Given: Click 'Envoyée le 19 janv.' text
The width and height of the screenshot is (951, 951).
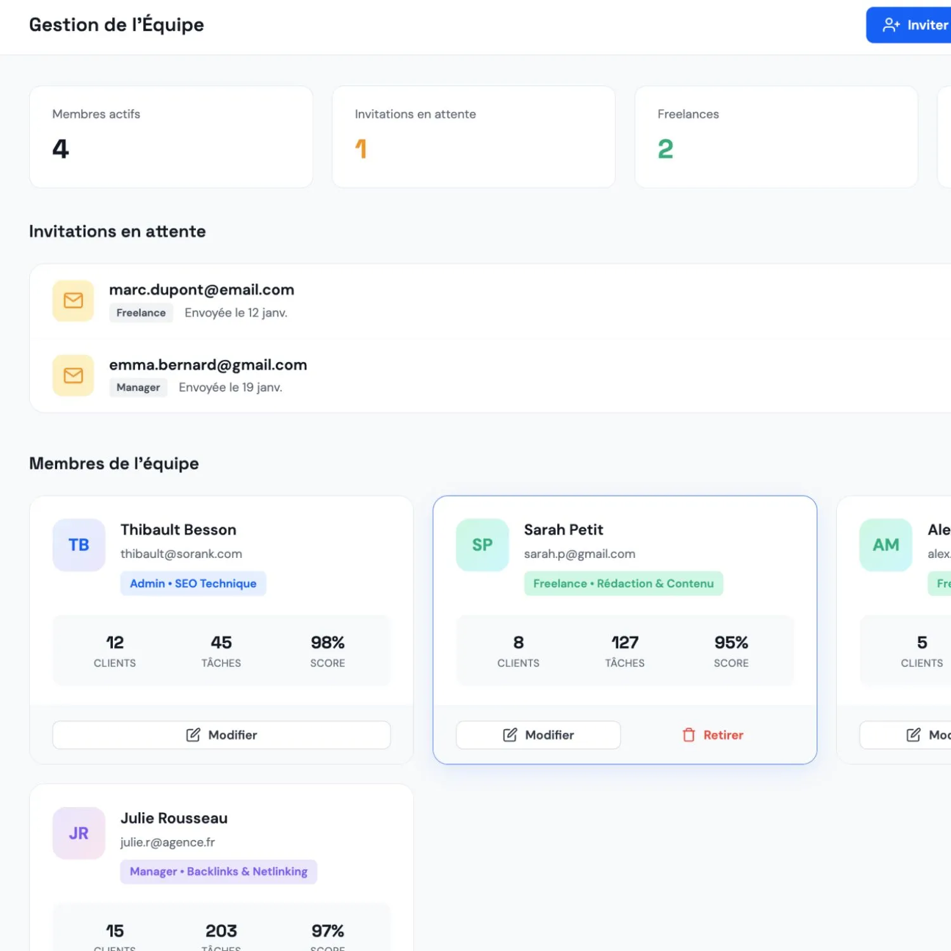Looking at the screenshot, I should coord(231,387).
